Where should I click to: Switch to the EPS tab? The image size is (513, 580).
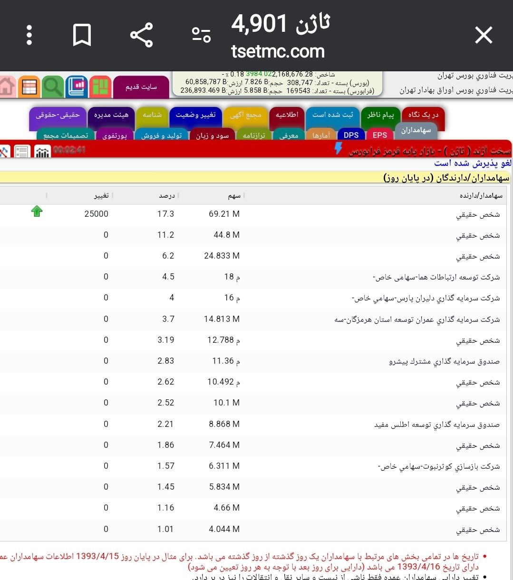(x=379, y=135)
